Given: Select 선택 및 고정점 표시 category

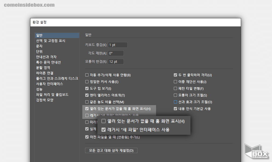Looking at the screenshot, I should pyautogui.click(x=51, y=41).
